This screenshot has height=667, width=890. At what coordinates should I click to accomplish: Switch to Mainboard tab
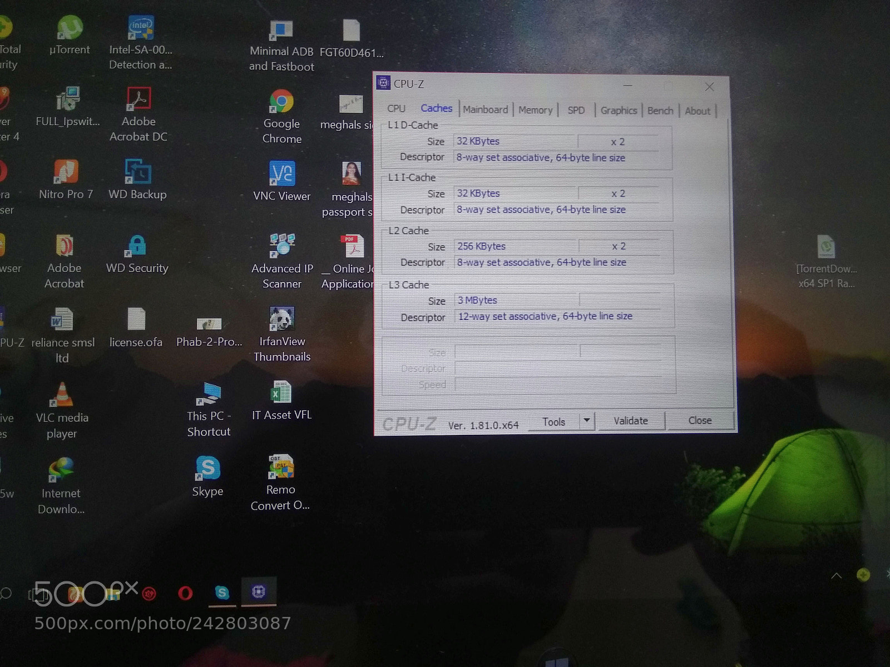pyautogui.click(x=486, y=109)
